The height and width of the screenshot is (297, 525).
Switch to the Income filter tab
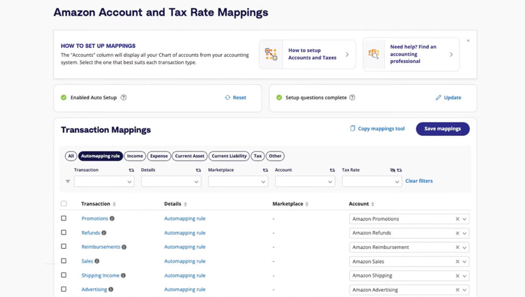point(134,156)
